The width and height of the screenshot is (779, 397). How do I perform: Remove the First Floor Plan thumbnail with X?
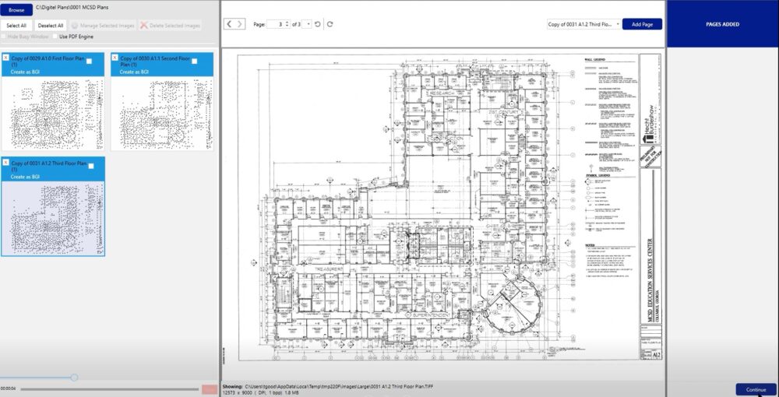[6, 58]
